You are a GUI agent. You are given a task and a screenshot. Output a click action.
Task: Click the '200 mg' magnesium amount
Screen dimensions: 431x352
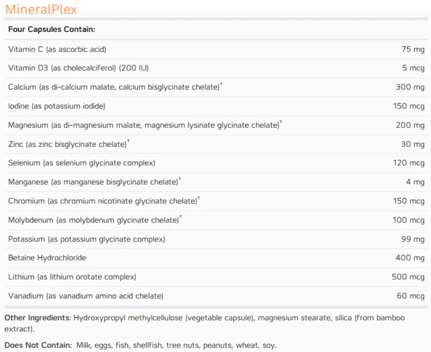[x=410, y=125]
